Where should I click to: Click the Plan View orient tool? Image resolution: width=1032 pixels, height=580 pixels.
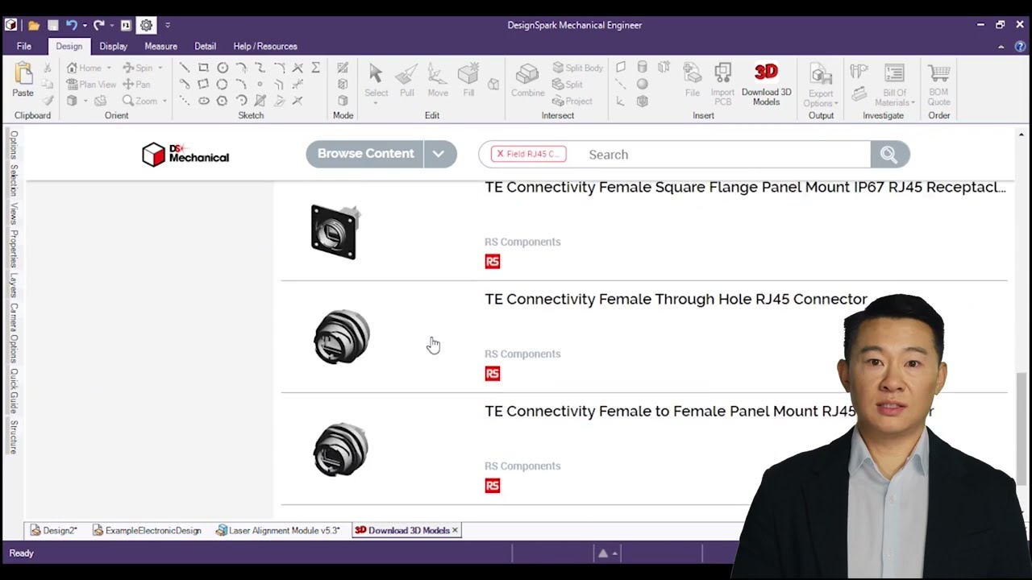click(91, 84)
